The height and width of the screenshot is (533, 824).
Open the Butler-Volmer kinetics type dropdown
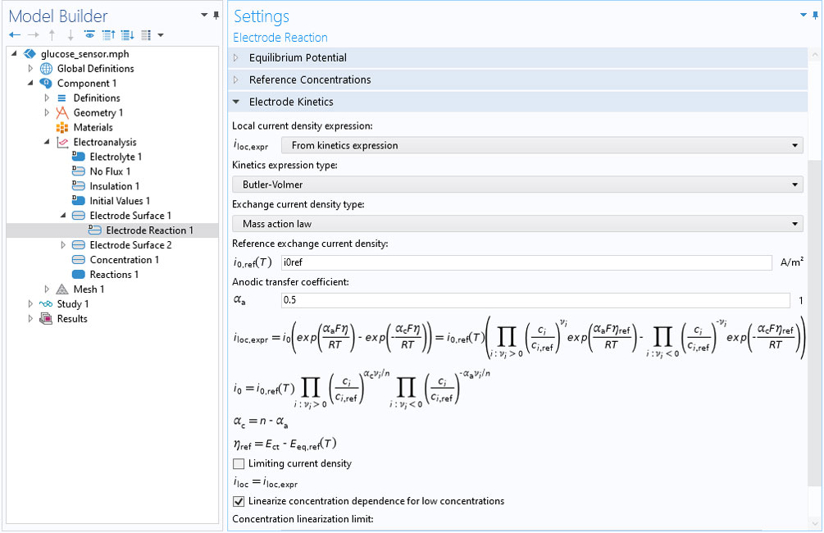pos(517,185)
